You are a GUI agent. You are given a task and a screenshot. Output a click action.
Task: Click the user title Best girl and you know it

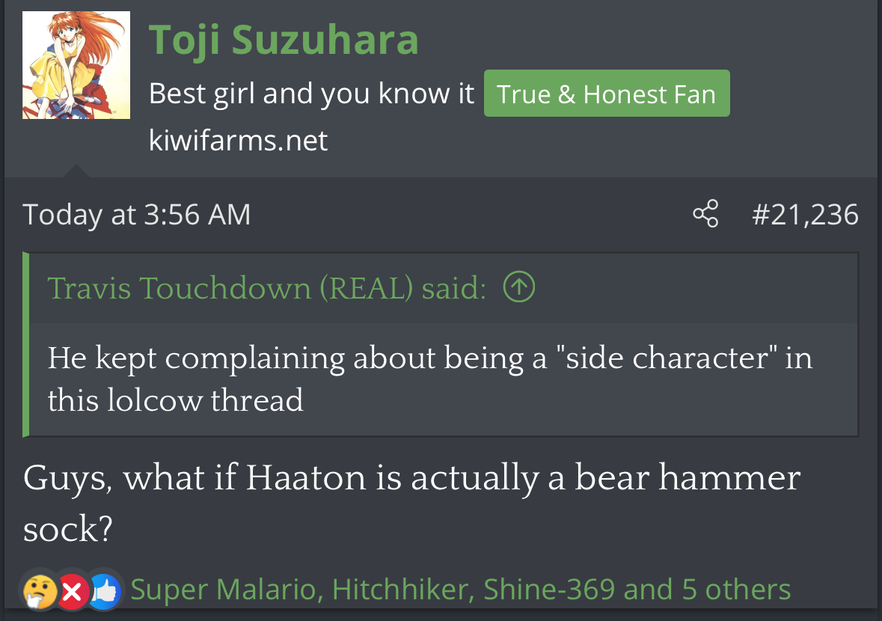point(311,94)
